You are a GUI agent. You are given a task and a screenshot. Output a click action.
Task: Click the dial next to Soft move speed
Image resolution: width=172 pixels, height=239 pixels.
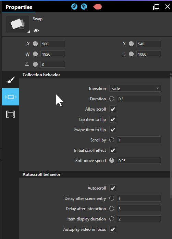(x=112, y=160)
